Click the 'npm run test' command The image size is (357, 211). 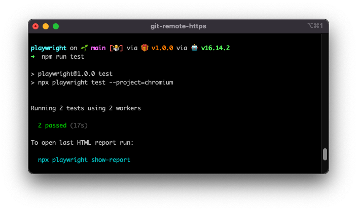pos(62,57)
